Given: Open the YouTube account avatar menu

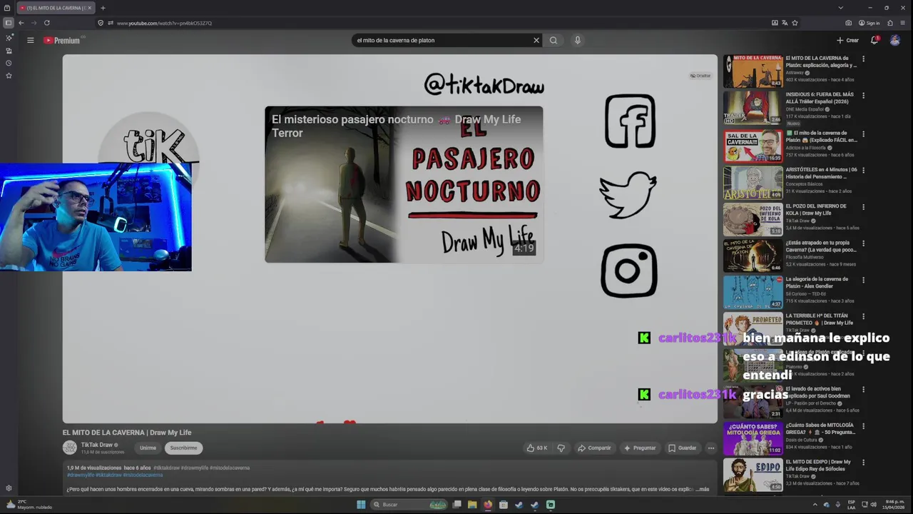Looking at the screenshot, I should [x=894, y=40].
